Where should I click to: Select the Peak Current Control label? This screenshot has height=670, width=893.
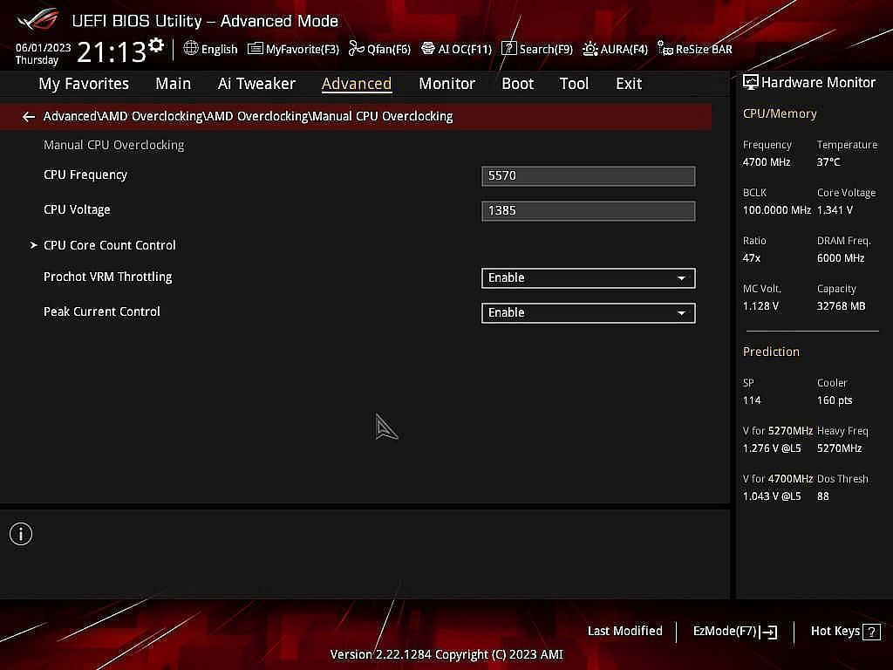tap(102, 311)
